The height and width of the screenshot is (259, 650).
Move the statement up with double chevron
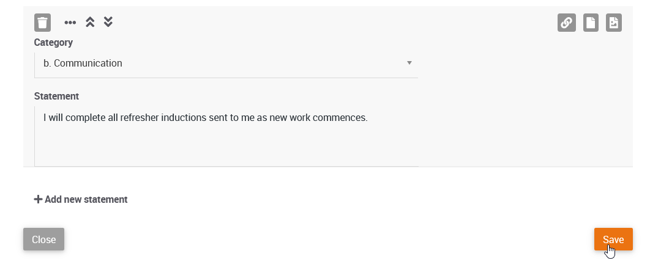pos(90,22)
